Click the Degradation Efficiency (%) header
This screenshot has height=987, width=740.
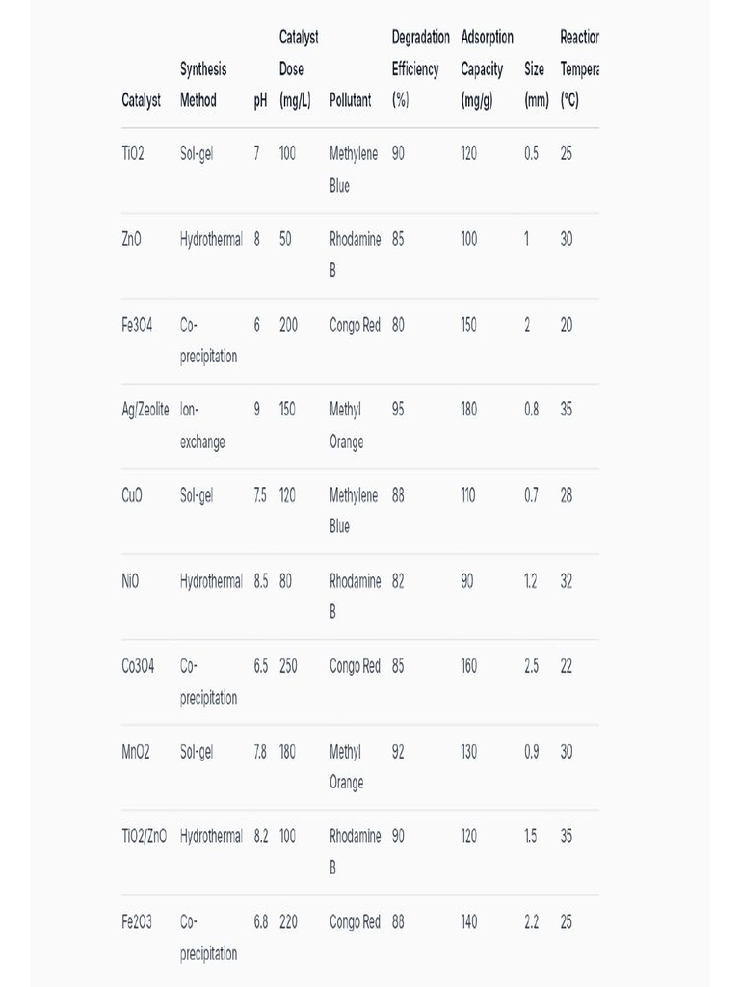tap(420, 68)
